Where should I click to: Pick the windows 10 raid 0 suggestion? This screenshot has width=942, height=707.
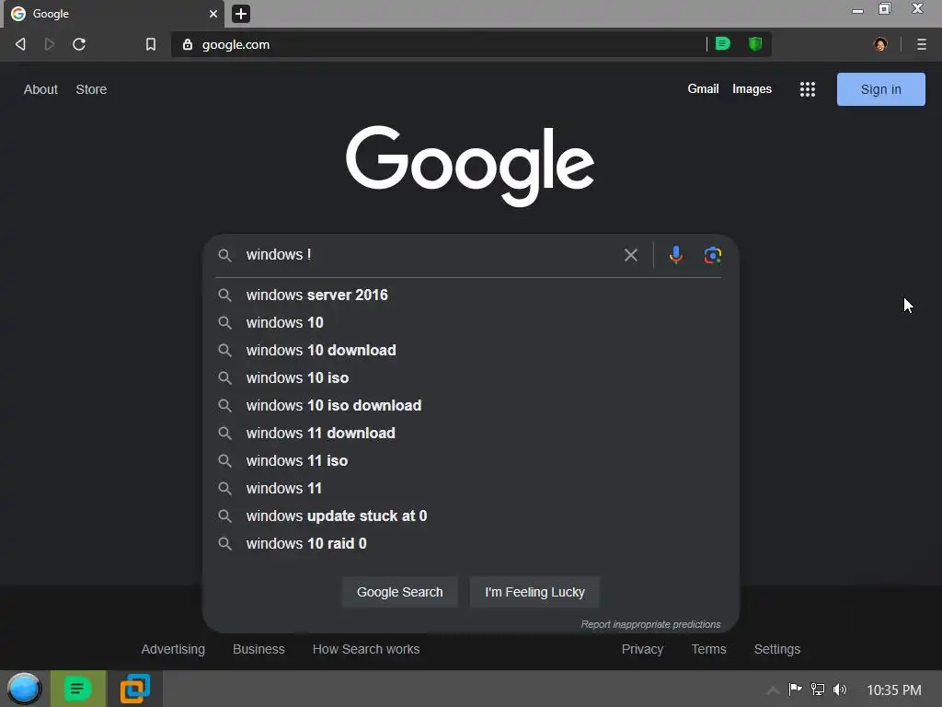point(470,544)
